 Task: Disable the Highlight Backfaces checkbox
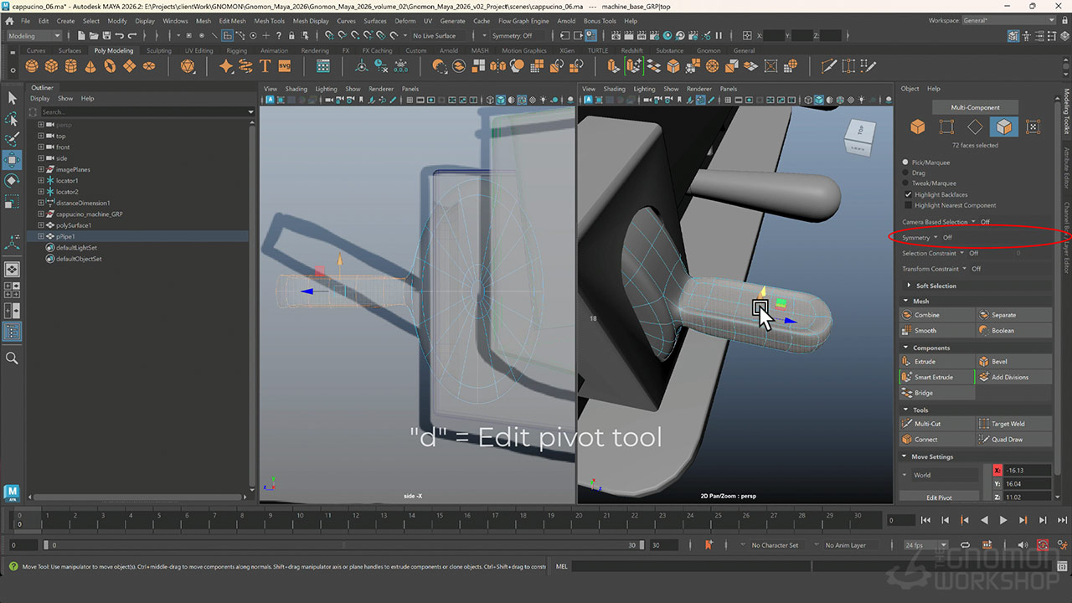coord(908,194)
